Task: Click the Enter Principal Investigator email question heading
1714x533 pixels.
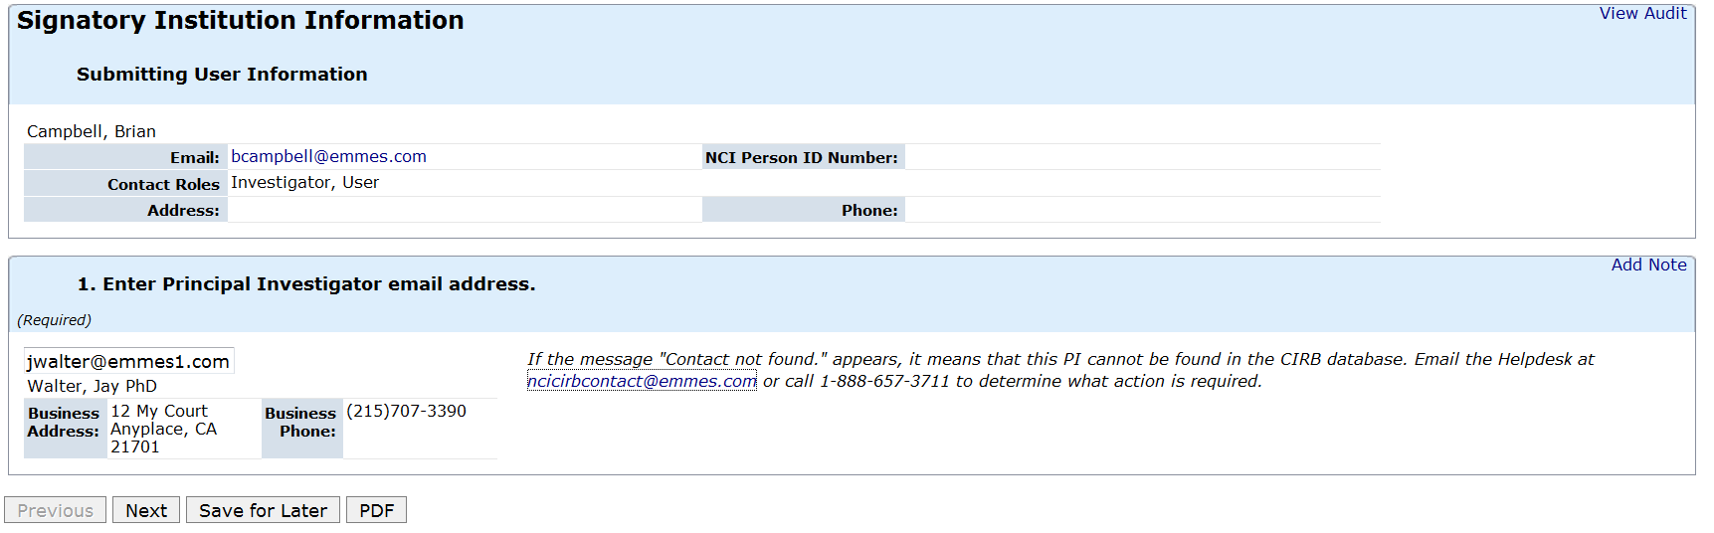Action: point(306,284)
